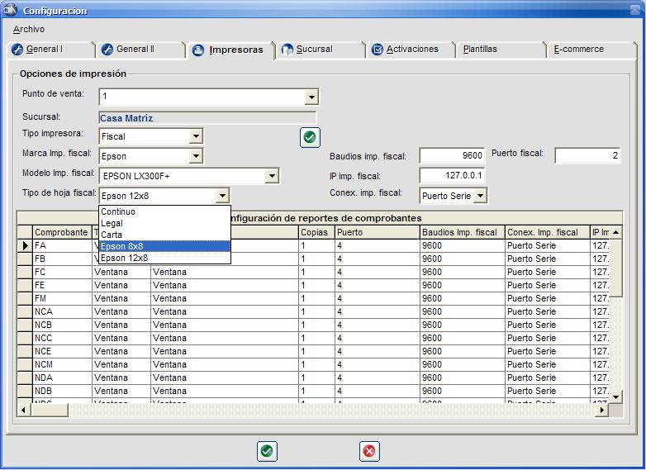Click the IP imp. fiscal field
Screen dimensions: 646x470
[452, 175]
